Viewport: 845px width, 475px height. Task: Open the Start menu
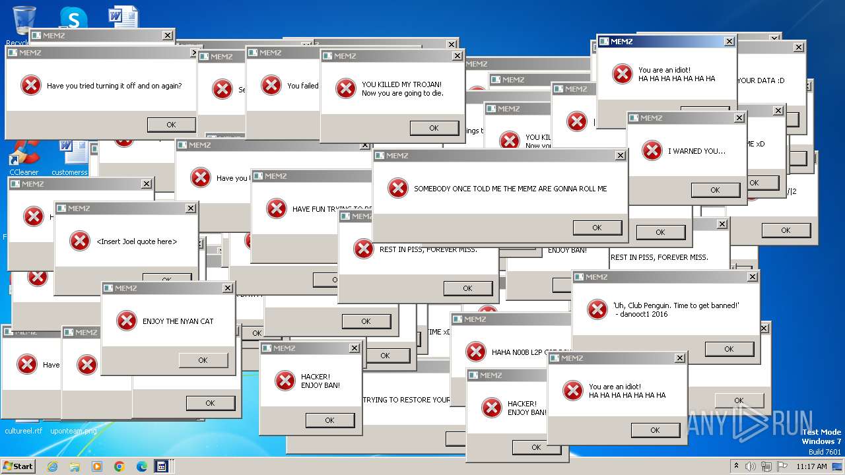[x=18, y=466]
